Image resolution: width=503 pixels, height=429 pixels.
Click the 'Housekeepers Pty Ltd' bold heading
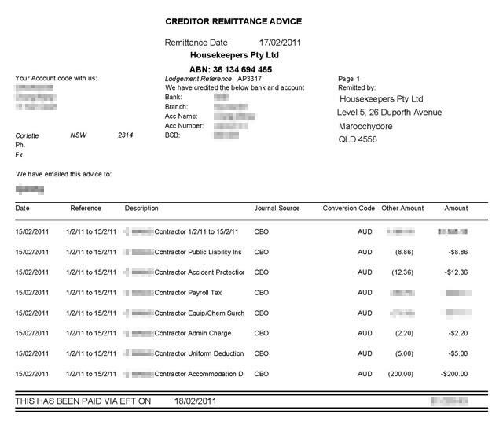pos(234,55)
